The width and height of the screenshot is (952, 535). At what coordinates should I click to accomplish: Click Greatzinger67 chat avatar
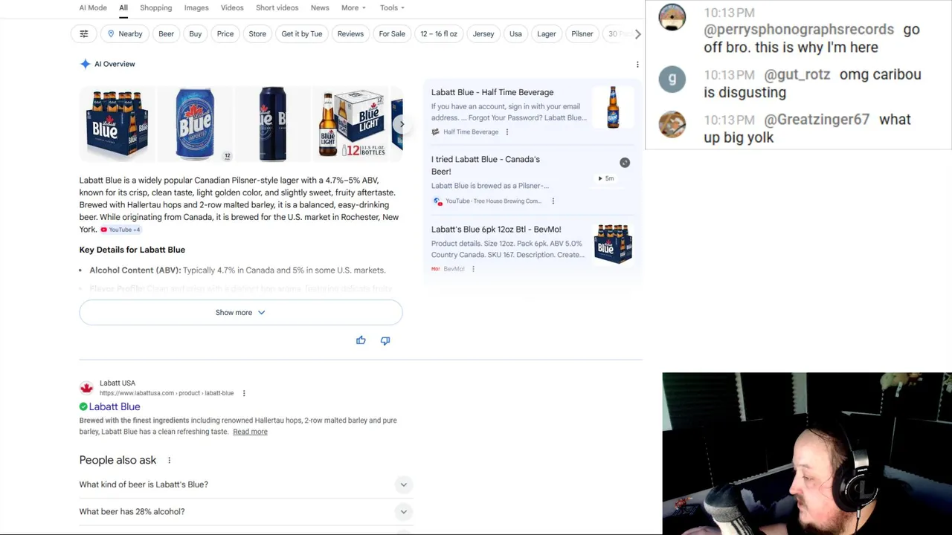pyautogui.click(x=672, y=124)
